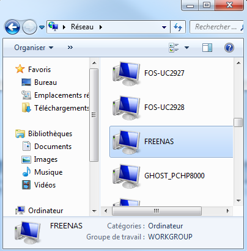Open the Organiser menu
Image resolution: width=247 pixels, height=251 pixels.
(x=34, y=48)
